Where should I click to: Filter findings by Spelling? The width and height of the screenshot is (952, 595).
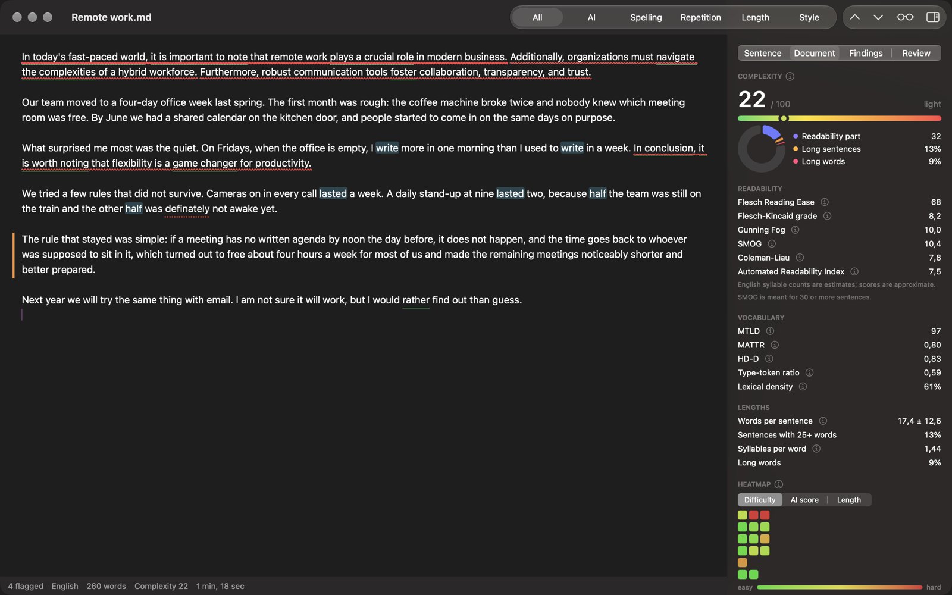coord(646,17)
